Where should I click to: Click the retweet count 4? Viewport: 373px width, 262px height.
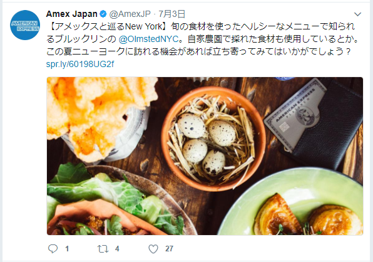[117, 249]
